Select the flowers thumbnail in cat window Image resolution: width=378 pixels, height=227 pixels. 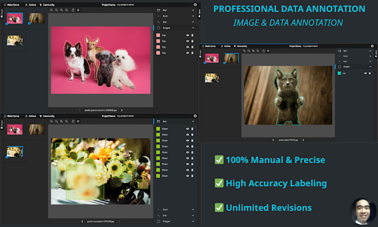[x=212, y=78]
